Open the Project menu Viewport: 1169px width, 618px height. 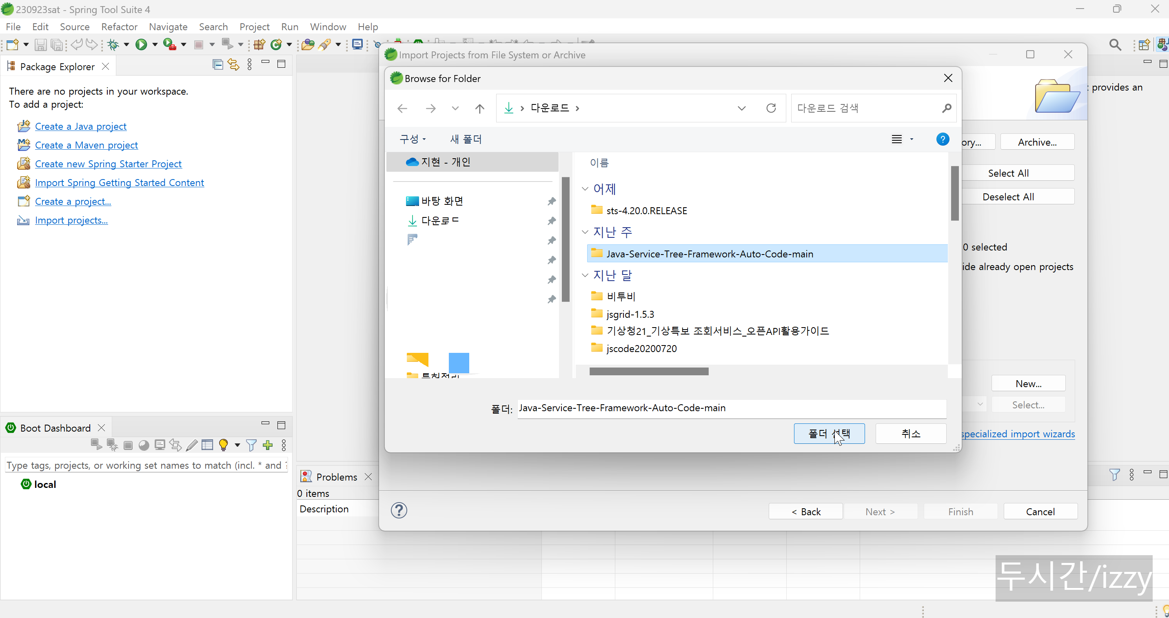coord(254,27)
